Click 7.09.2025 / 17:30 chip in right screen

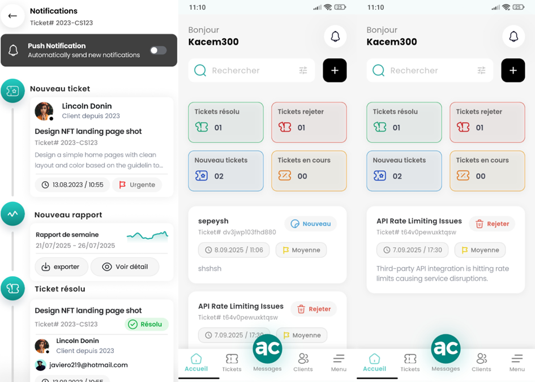click(412, 250)
